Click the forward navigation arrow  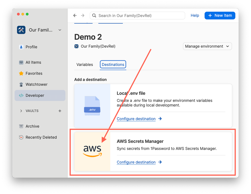[83, 16]
